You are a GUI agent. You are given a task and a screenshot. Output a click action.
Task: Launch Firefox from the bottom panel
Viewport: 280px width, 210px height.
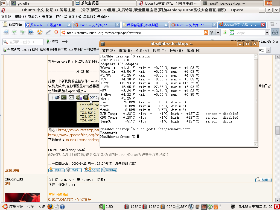(x=50, y=207)
